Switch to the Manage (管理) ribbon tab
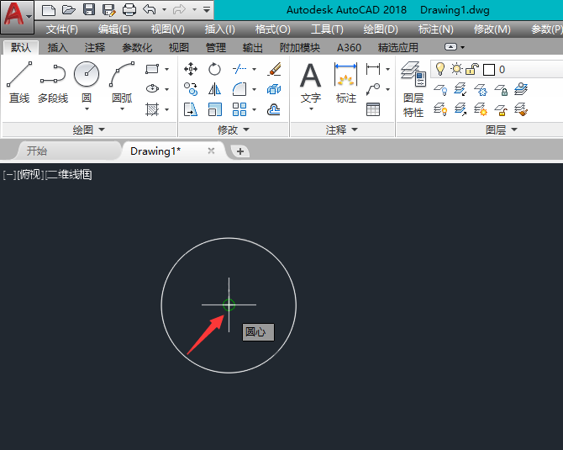563x450 pixels. (215, 47)
